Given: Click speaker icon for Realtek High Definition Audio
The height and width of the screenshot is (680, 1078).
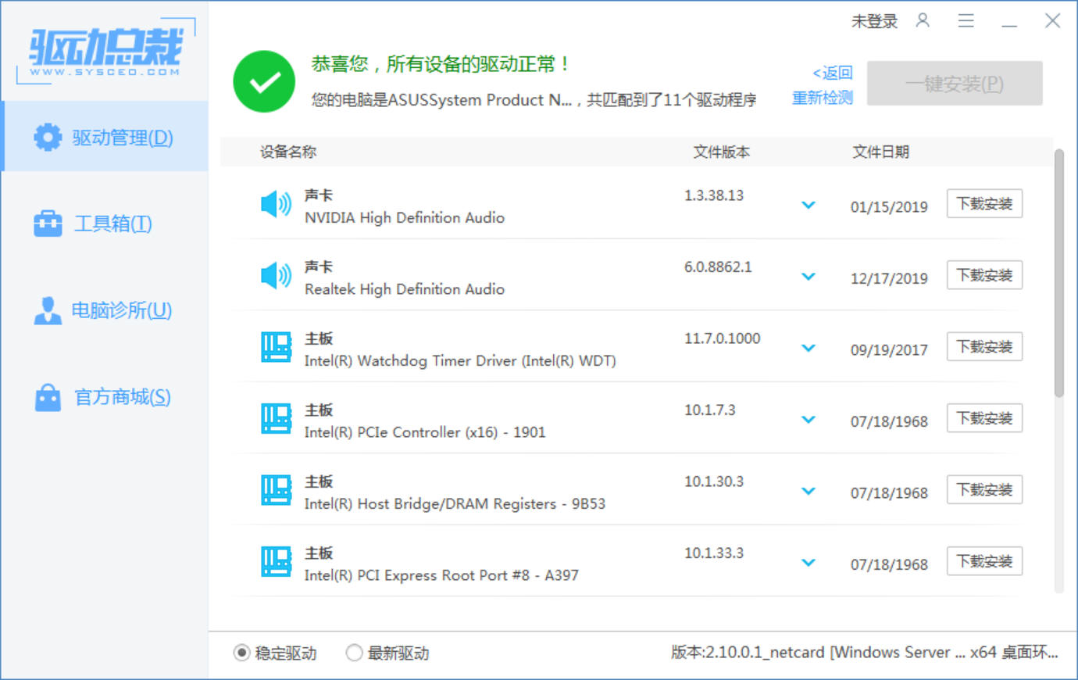Looking at the screenshot, I should tap(276, 276).
